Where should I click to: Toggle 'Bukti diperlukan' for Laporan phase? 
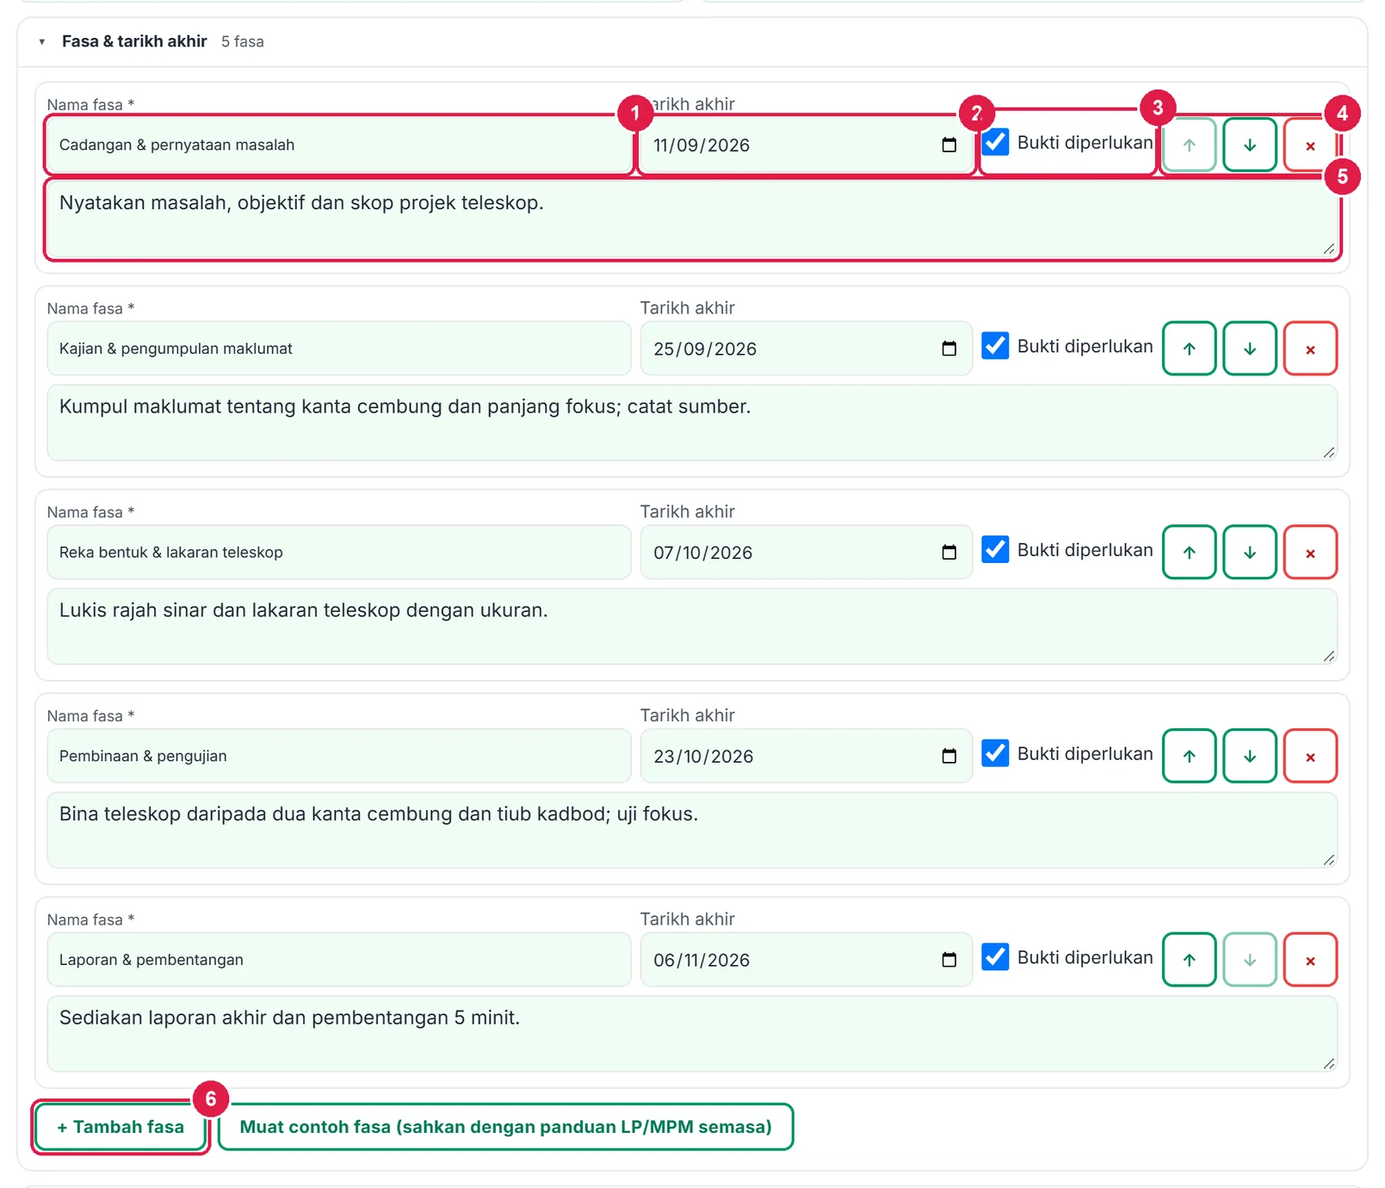[x=995, y=957]
